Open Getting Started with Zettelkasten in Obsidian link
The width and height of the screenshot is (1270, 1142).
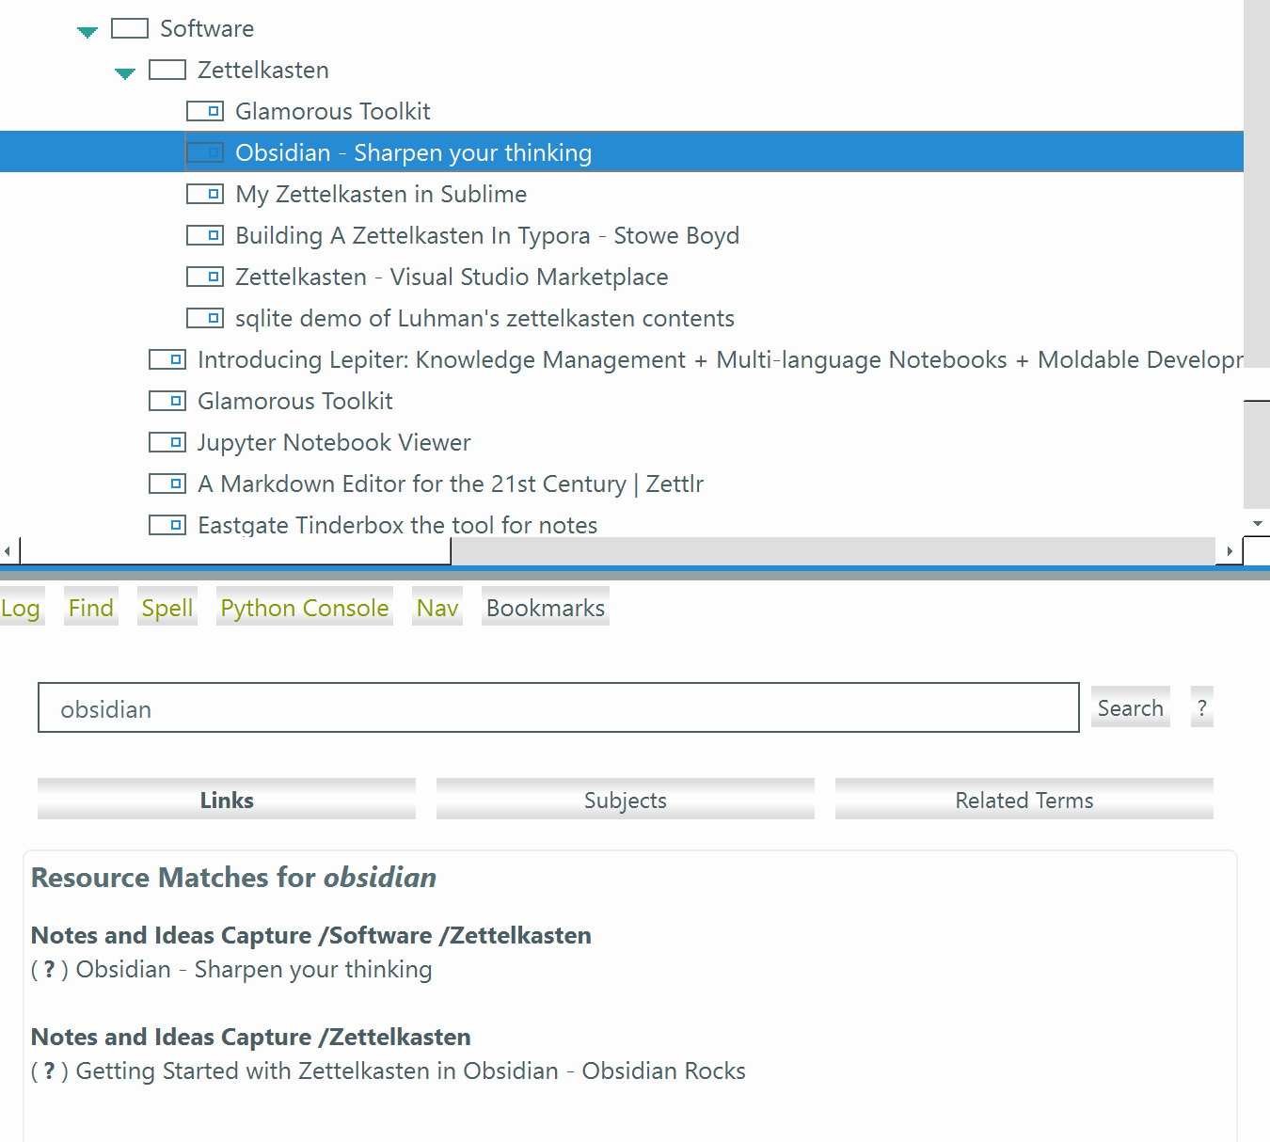[x=410, y=1071]
